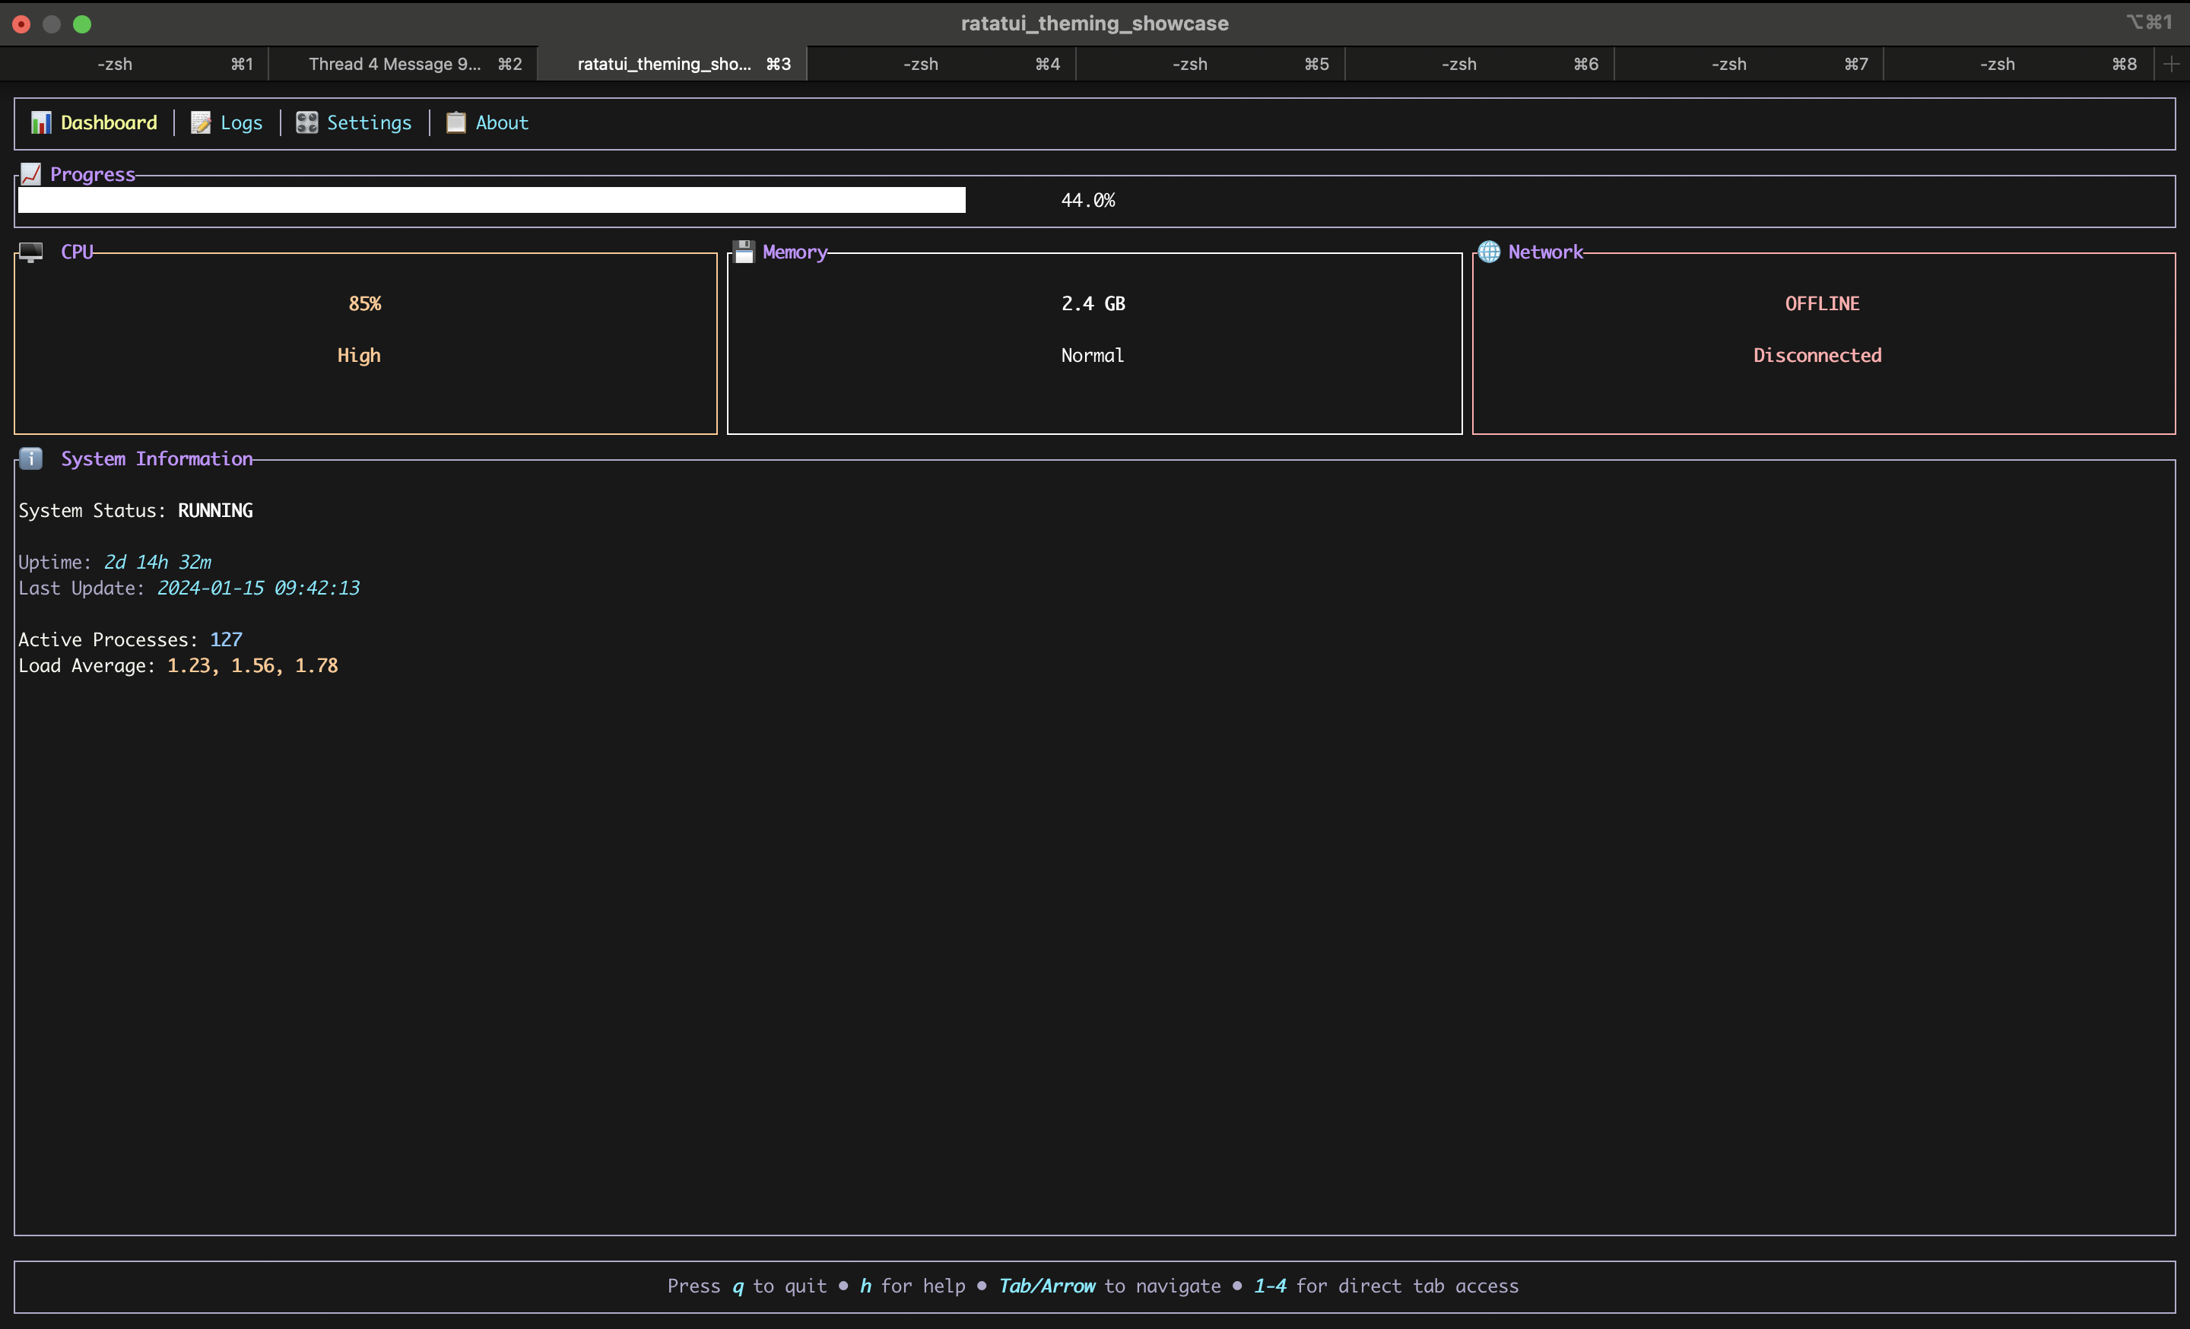
Task: Click the 2.4 GB memory value
Action: [x=1092, y=304]
